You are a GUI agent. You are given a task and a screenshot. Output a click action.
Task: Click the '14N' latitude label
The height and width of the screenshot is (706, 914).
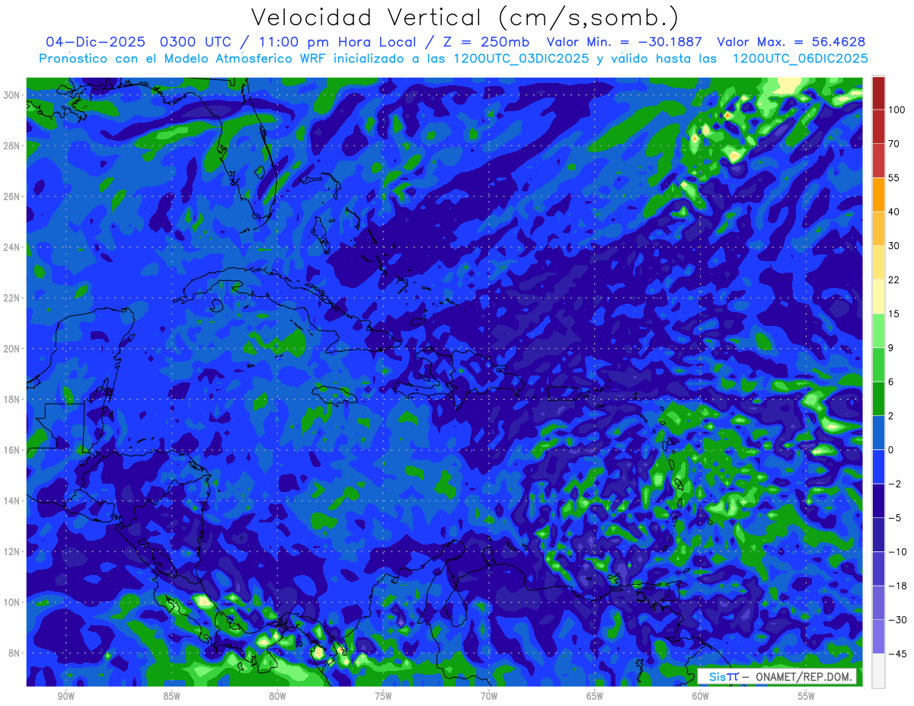[x=11, y=500]
